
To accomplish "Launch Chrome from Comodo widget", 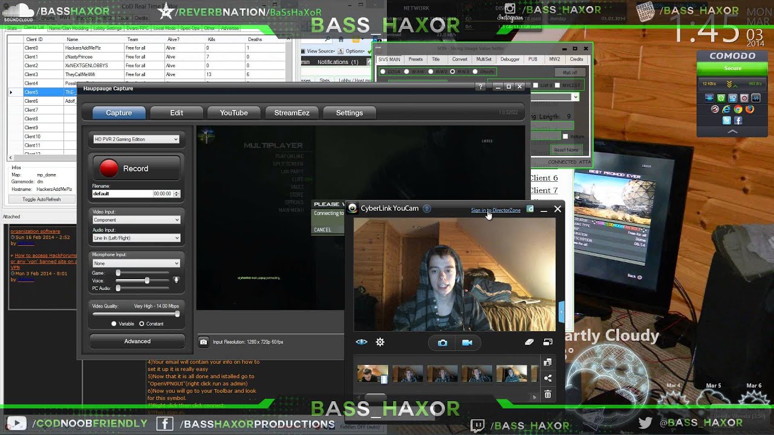I will (x=738, y=109).
